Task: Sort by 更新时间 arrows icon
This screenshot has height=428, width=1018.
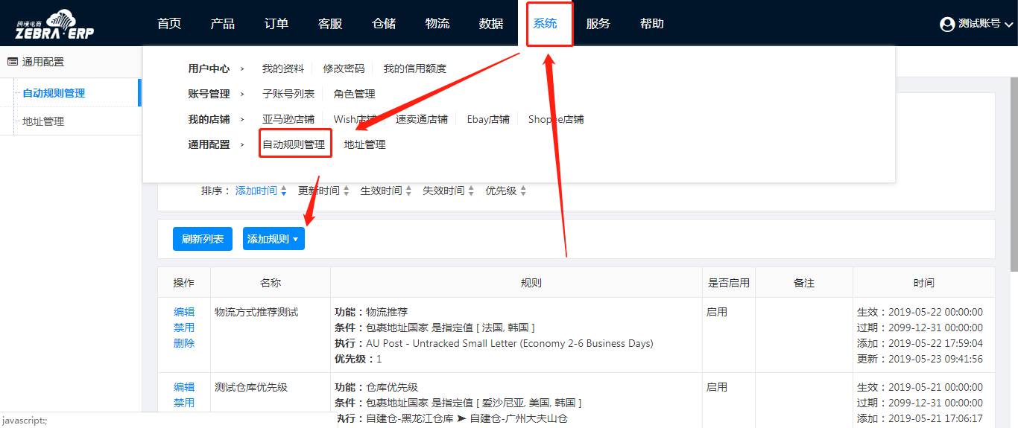Action: 346,191
